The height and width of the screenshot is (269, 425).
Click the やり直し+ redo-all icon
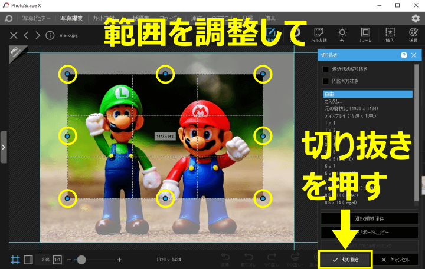coord(295,260)
